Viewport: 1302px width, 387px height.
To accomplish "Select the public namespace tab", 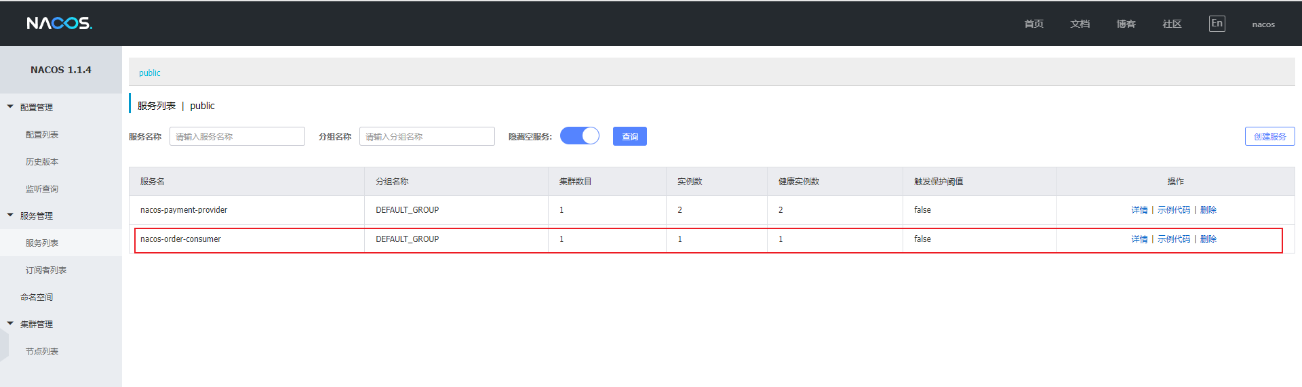I will click(x=150, y=73).
